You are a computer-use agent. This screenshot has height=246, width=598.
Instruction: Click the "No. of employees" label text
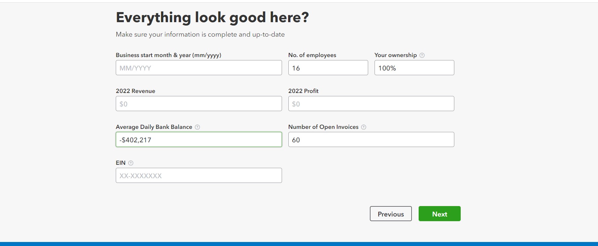coord(312,55)
